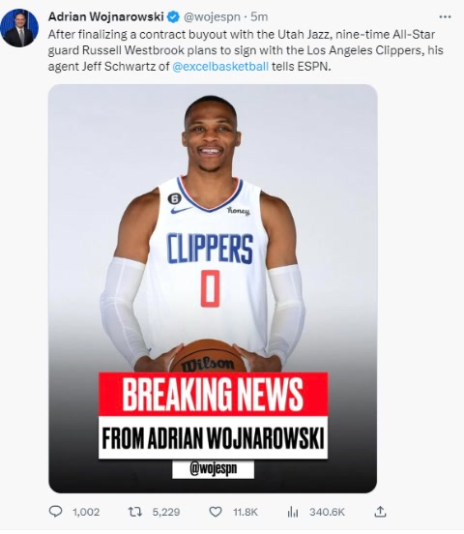464x534 pixels.
Task: Click the 5,229 retweets count
Action: (x=166, y=512)
